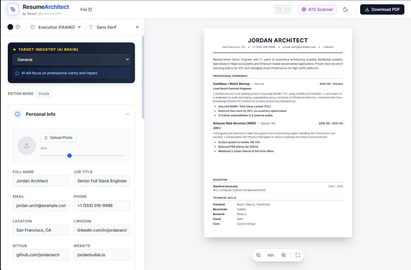
Task: Click the Upload Photo button
Action: tap(58, 138)
